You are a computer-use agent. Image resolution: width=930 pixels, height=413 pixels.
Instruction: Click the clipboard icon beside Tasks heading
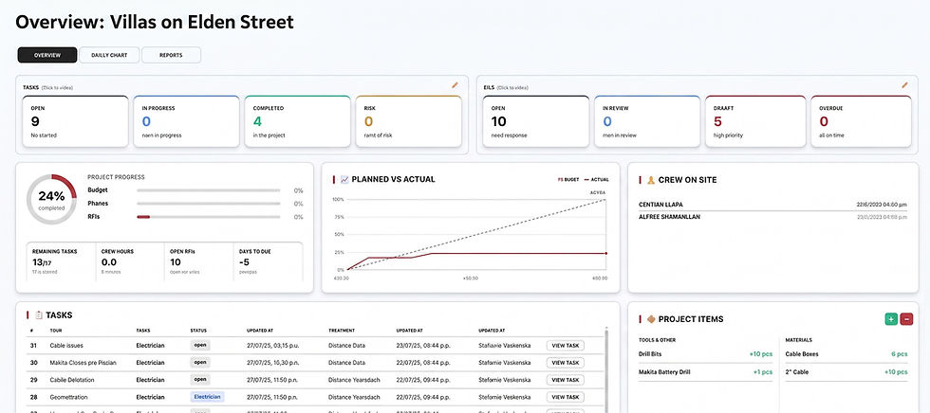coord(39,315)
